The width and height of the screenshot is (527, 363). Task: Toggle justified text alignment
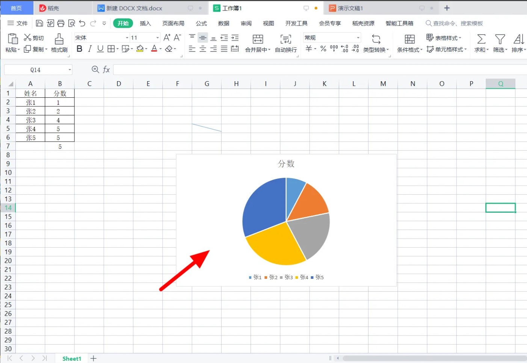[224, 49]
